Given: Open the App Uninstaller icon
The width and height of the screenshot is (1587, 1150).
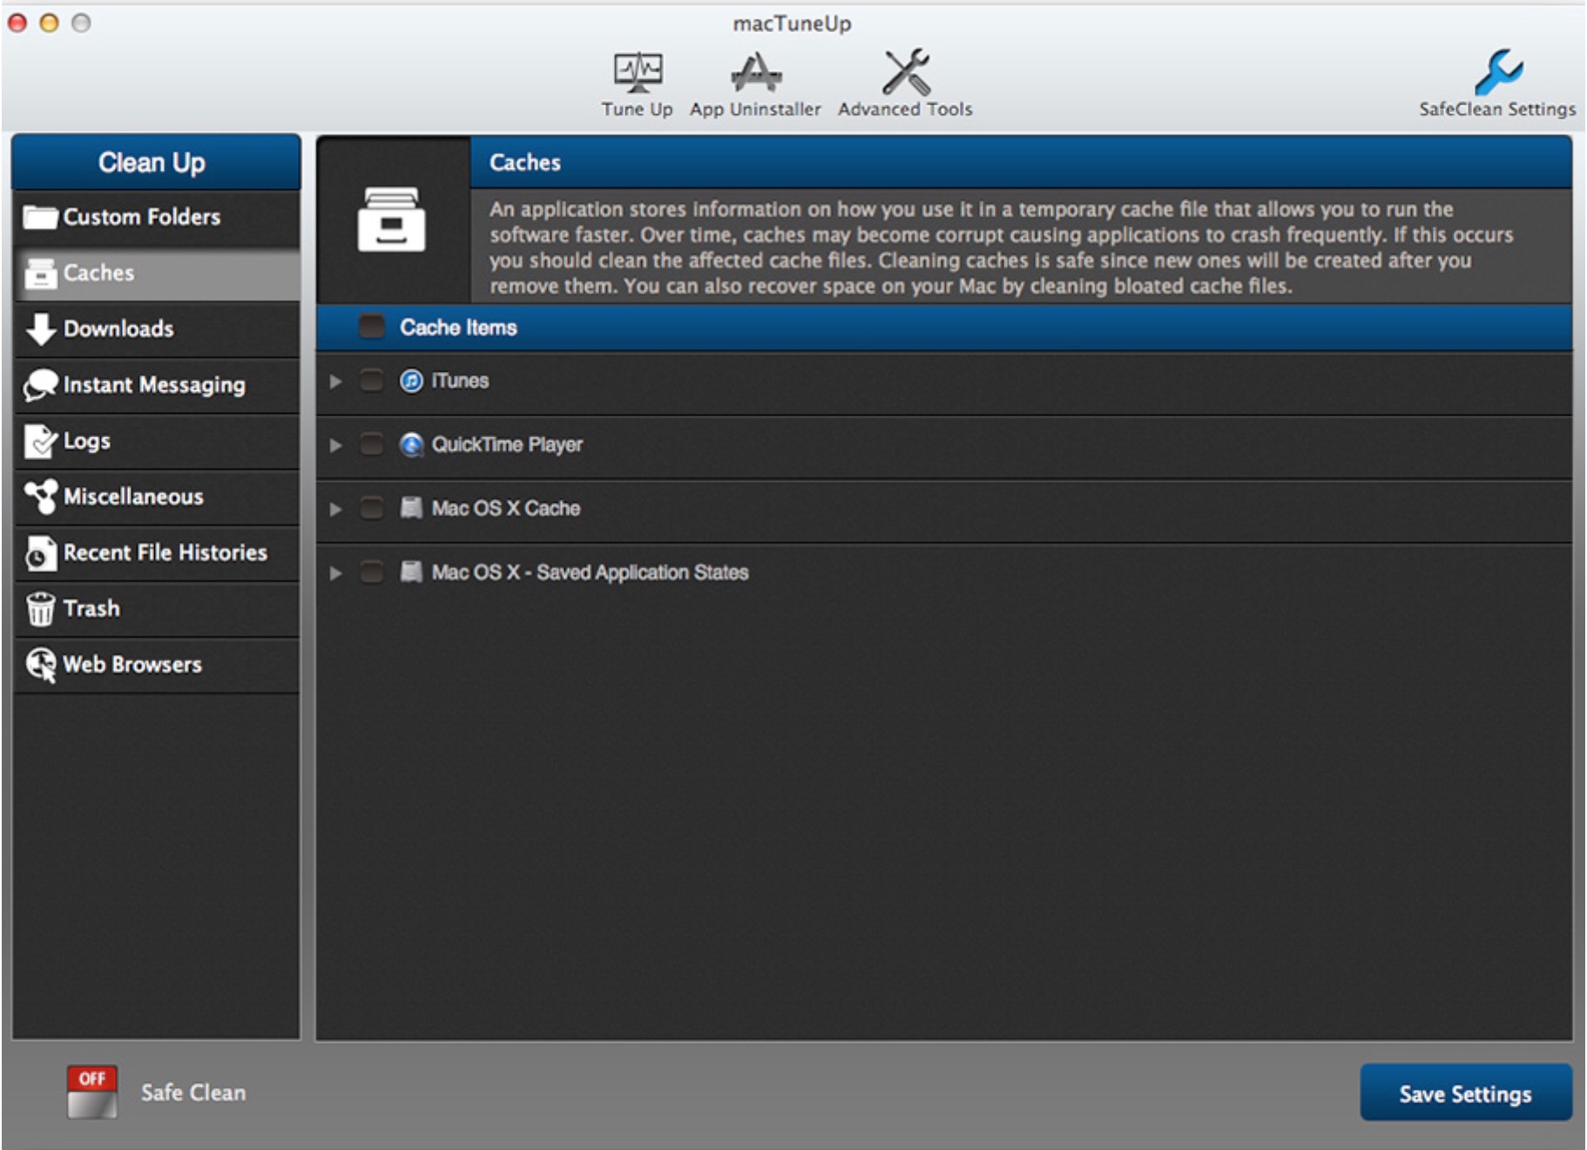Looking at the screenshot, I should (x=755, y=72).
